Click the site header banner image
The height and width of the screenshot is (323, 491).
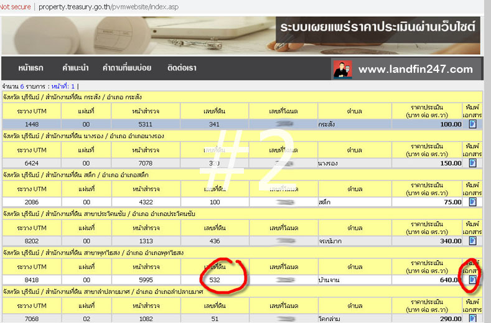[x=240, y=35]
